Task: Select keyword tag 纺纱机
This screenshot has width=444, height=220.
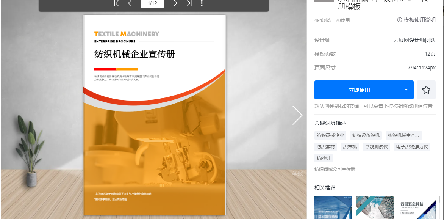Action: coord(324,158)
